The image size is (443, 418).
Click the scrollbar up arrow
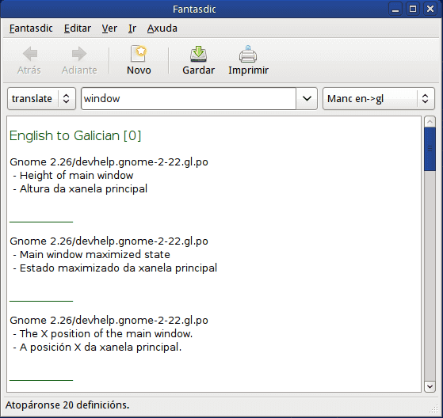(430, 122)
